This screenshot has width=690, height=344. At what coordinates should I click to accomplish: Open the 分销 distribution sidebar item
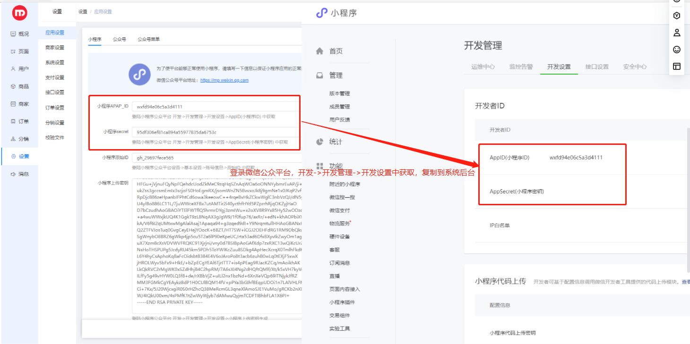tap(19, 139)
